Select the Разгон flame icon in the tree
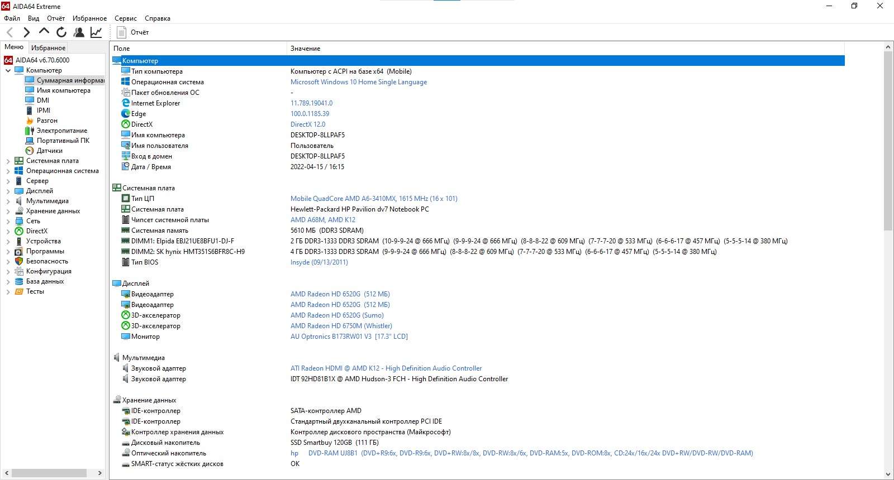 tap(30, 121)
